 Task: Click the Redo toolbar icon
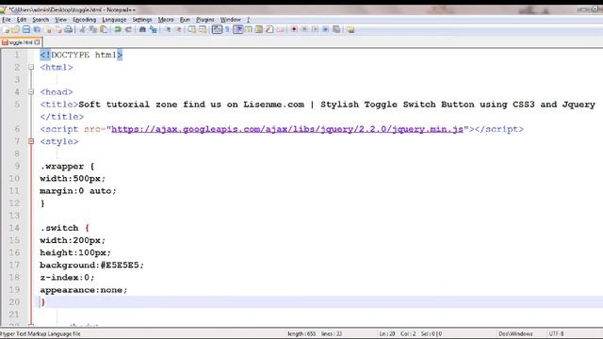pos(128,29)
